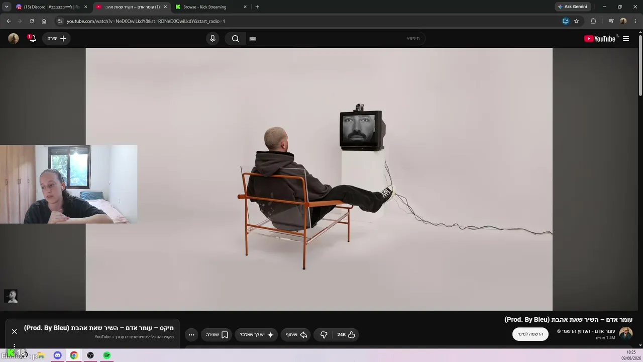Close the Discord tab
The width and height of the screenshot is (643, 362).
(x=85, y=7)
